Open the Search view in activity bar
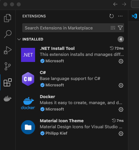 click(x=8, y=34)
